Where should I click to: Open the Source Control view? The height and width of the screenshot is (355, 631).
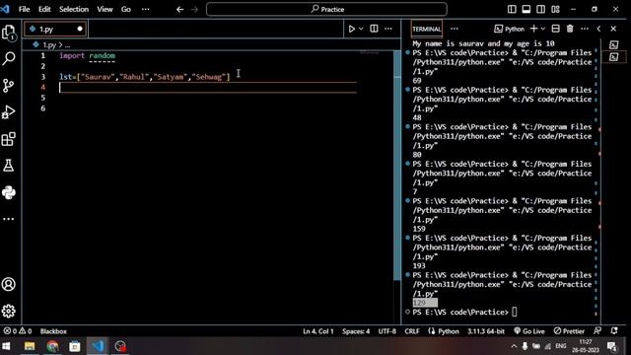coord(9,86)
